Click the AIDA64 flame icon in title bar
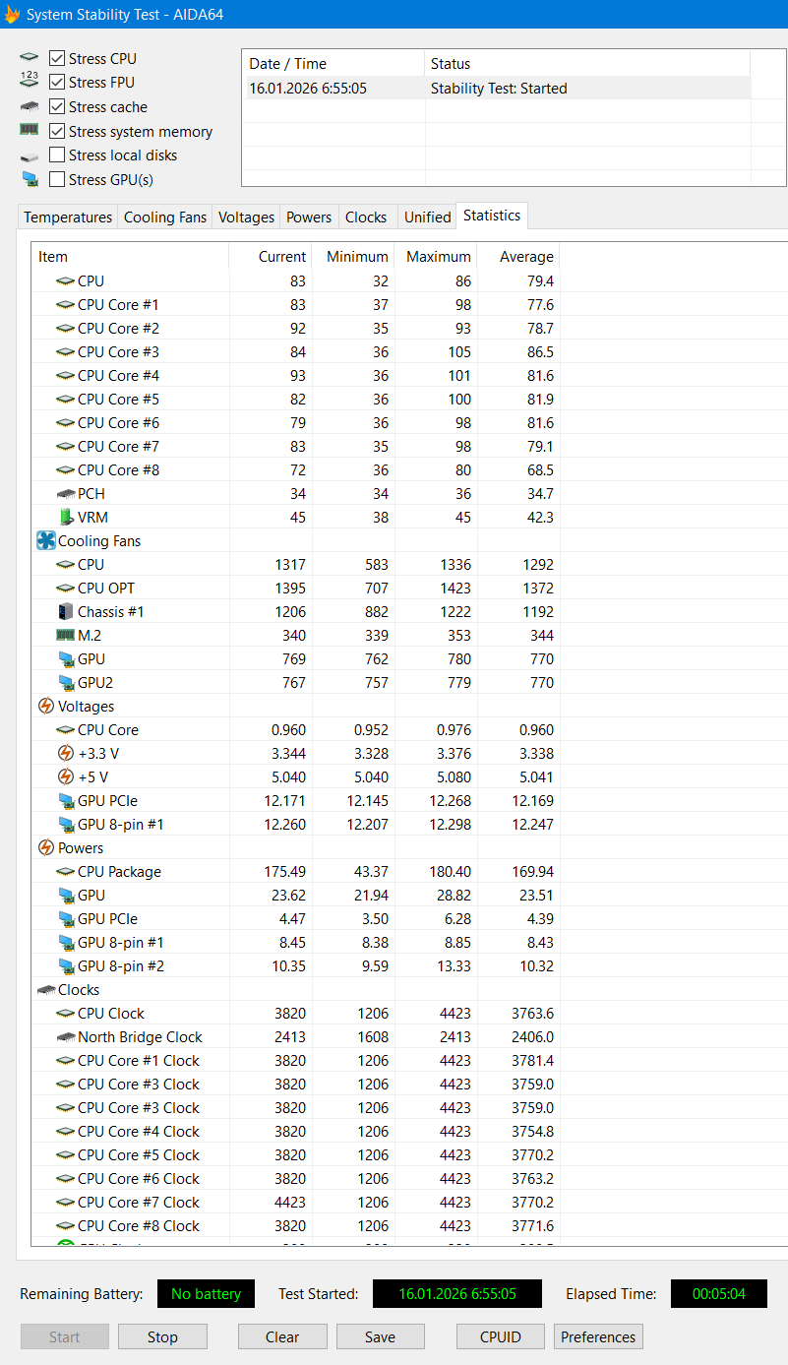 [x=12, y=15]
